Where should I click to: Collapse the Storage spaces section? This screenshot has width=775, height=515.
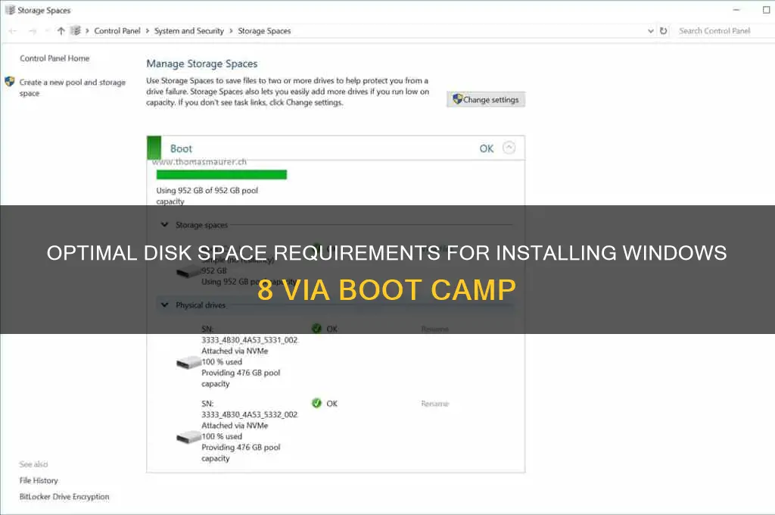tap(164, 225)
